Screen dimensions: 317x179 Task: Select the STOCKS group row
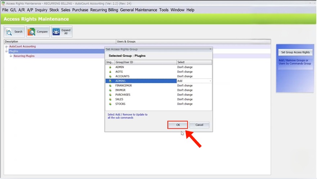[159, 104]
